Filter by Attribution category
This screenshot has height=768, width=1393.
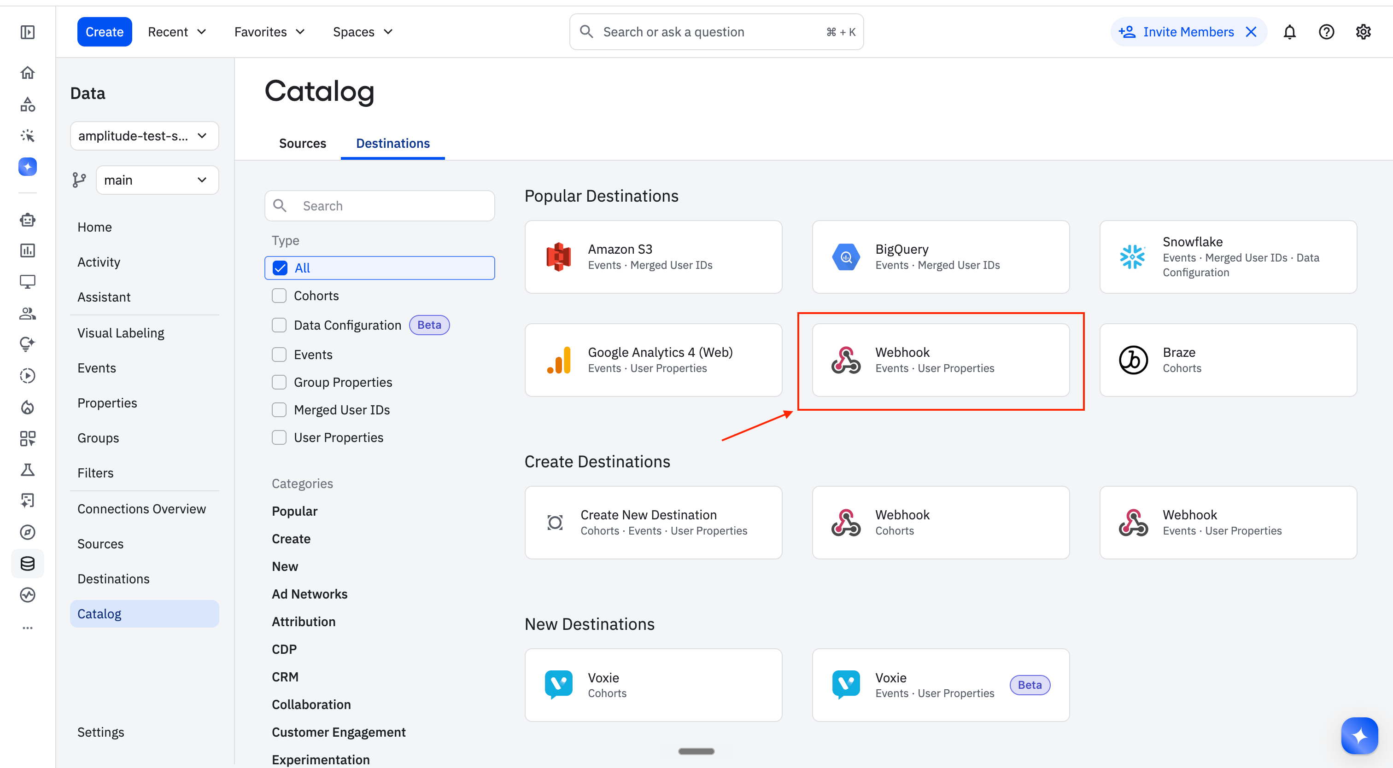tap(304, 622)
